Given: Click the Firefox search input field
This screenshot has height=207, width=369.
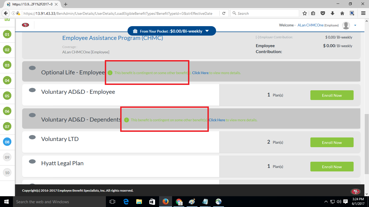Looking at the screenshot, I should (266, 13).
